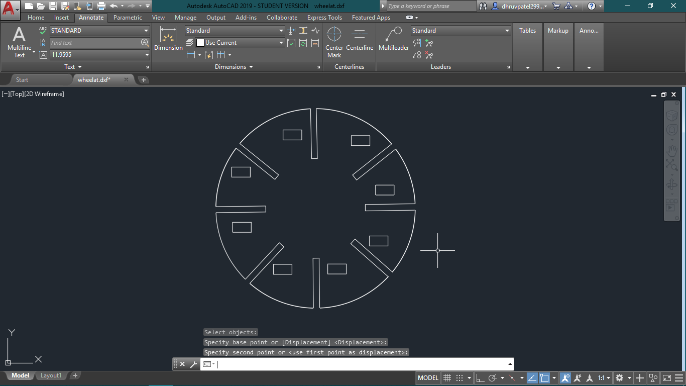
Task: Switch to the Insert ribbon tab
Action: click(x=62, y=18)
